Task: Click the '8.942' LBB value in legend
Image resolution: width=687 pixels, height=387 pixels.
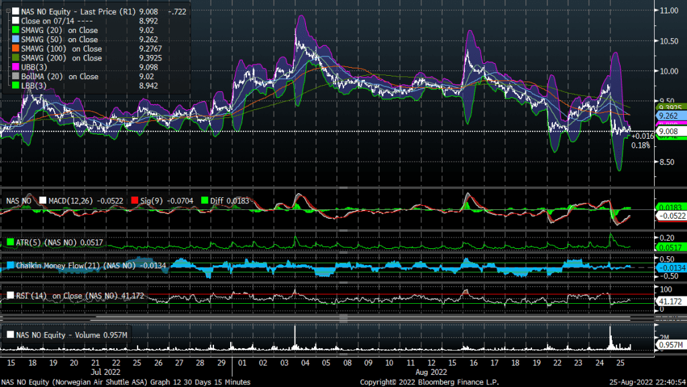Action: [x=148, y=85]
